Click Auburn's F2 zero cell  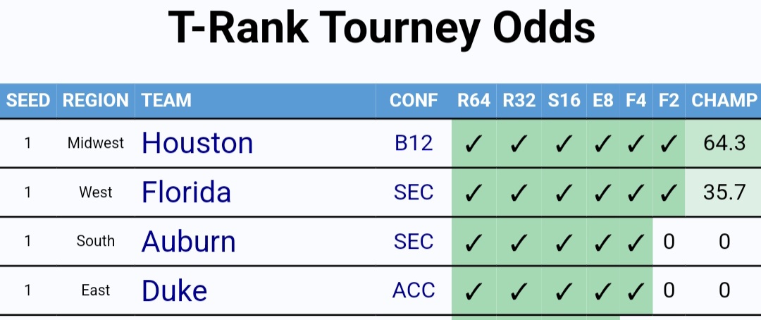tap(669, 241)
